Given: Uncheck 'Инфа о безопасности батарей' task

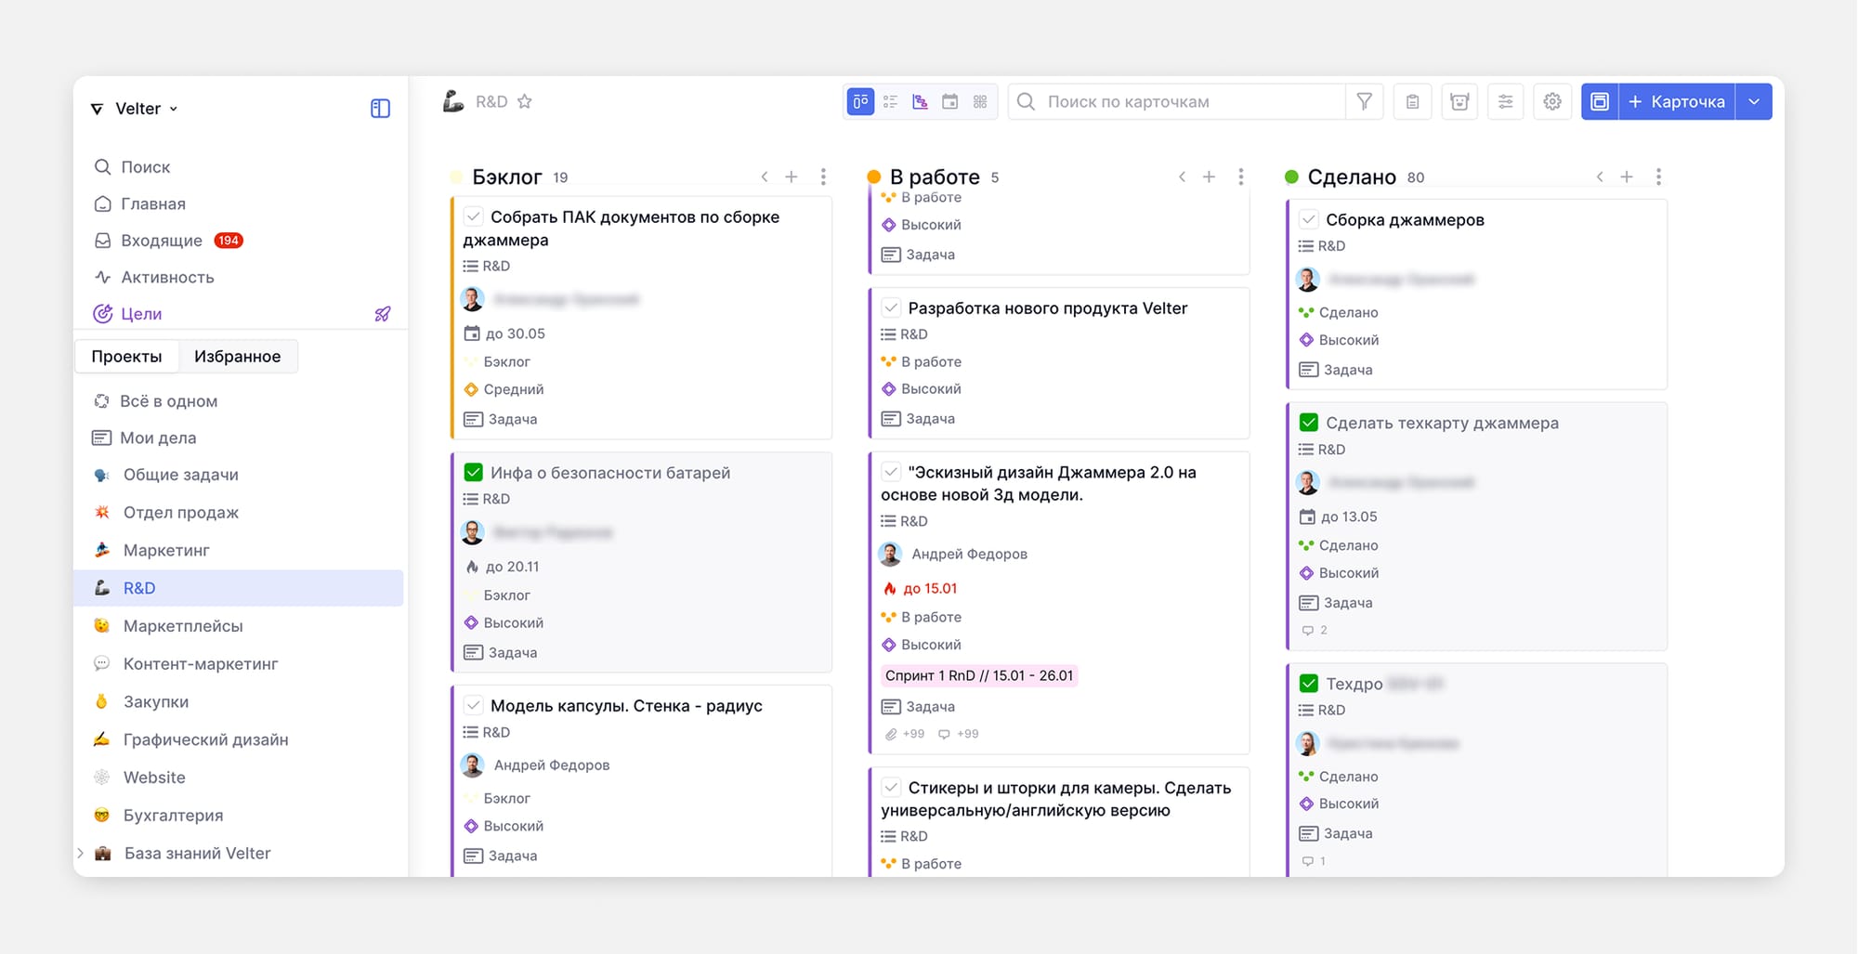Looking at the screenshot, I should coord(473,472).
